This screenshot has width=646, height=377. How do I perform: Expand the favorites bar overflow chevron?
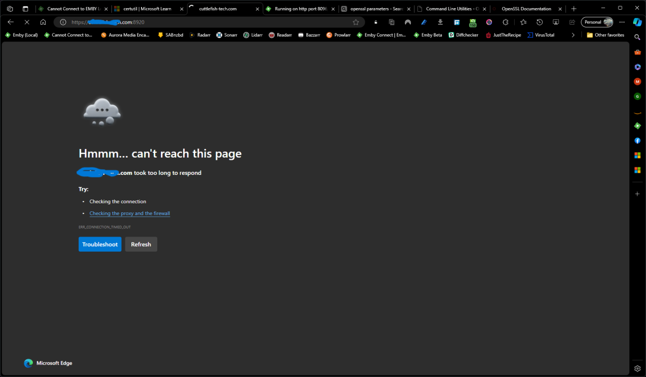[x=573, y=34]
